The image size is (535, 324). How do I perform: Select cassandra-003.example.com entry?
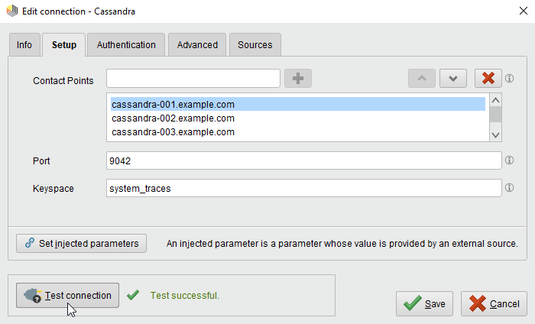173,132
